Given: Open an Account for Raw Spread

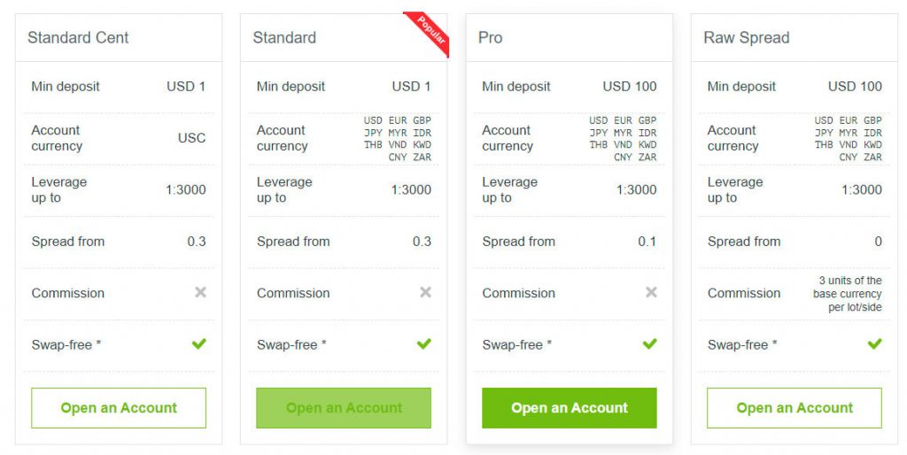Looking at the screenshot, I should (795, 408).
